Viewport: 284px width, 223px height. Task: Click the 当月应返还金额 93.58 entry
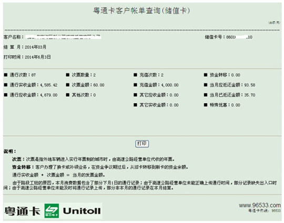[229, 85]
